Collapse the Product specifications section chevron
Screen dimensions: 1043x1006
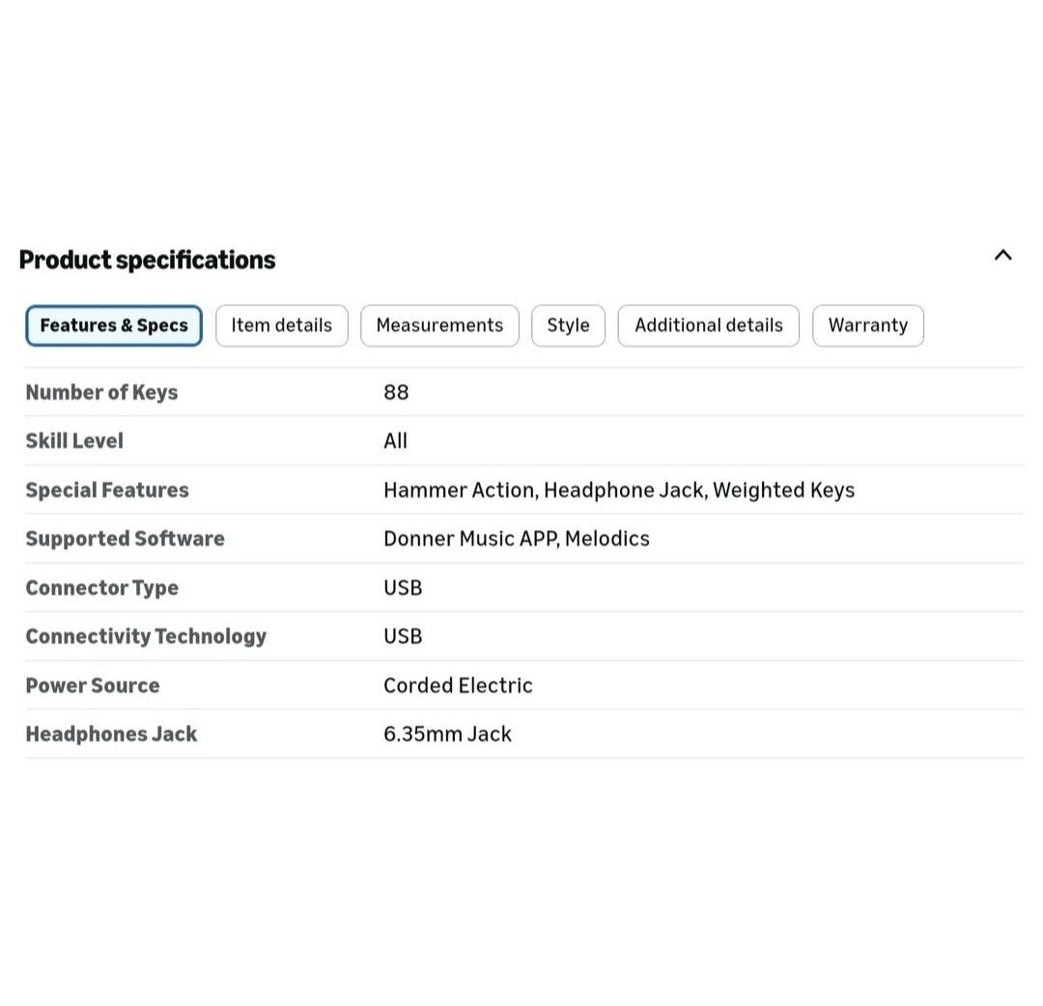[1002, 256]
